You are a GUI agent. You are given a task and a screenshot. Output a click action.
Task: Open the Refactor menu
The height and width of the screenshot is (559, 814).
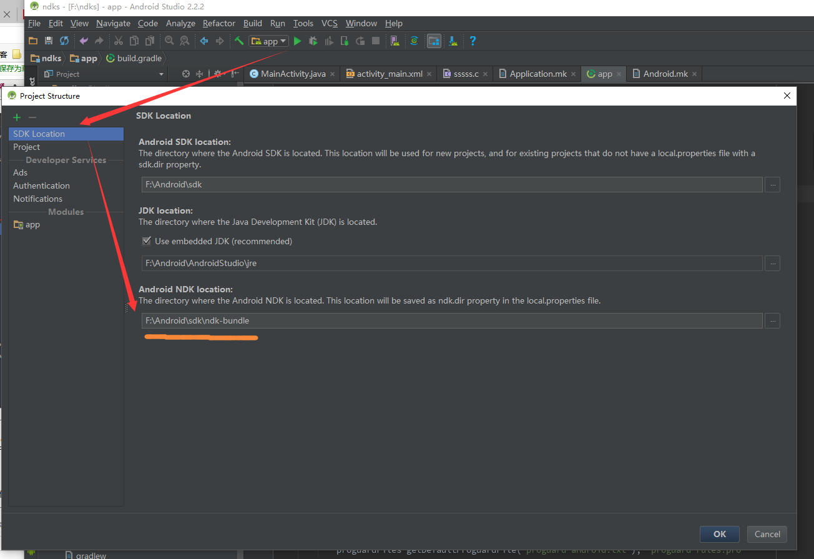click(219, 23)
